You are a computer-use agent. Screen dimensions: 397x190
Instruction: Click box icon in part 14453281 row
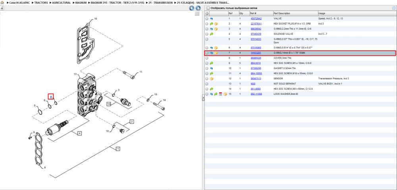point(216,53)
